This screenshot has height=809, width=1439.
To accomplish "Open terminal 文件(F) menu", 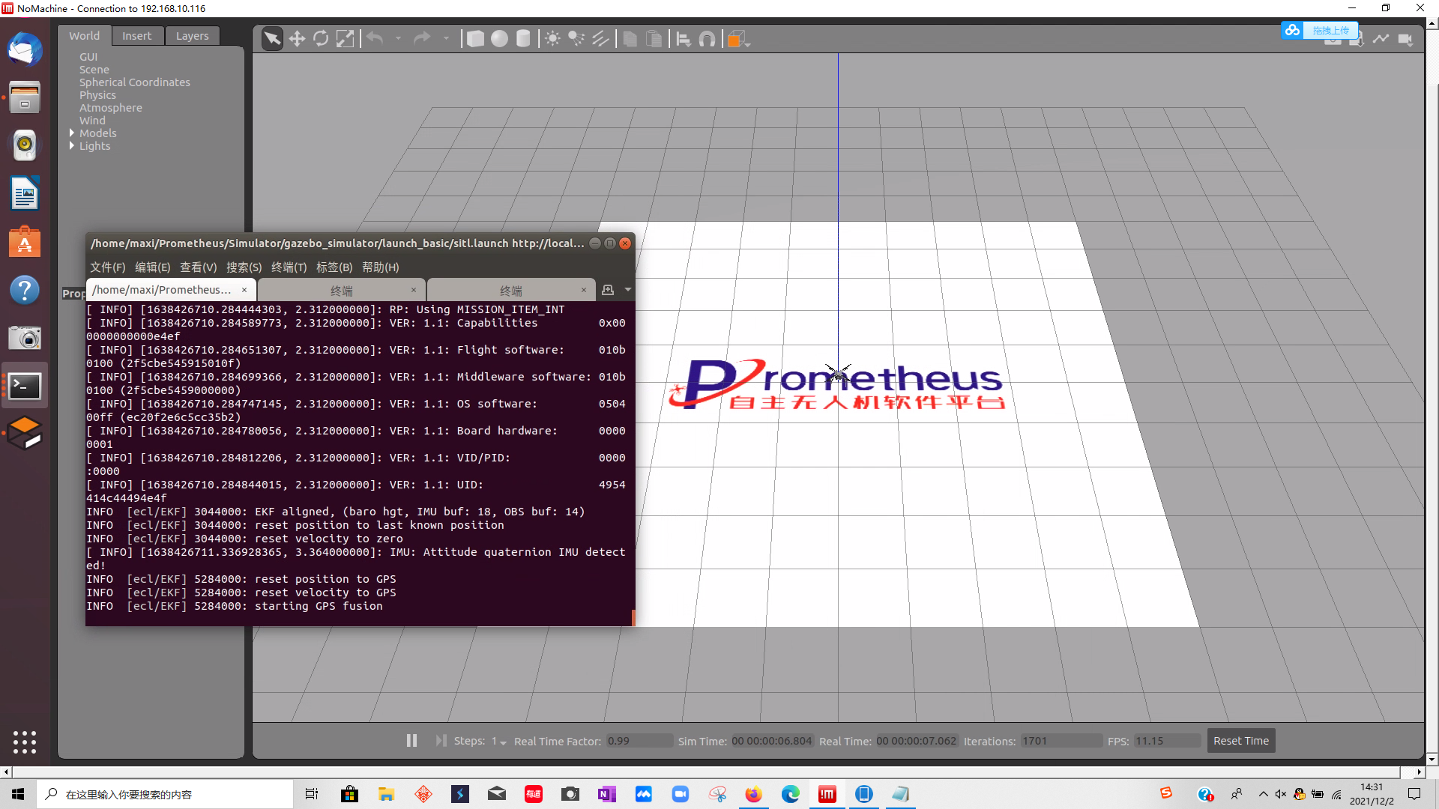I will coord(108,267).
